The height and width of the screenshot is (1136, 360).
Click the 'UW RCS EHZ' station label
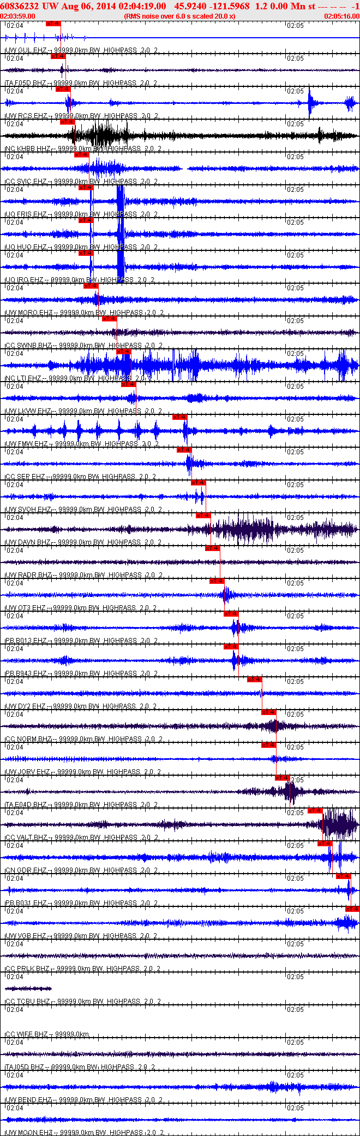tap(26, 116)
